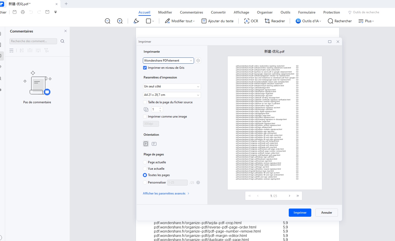Open the A4 paper size dropdown
Image resolution: width=395 pixels, height=241 pixels.
click(172, 95)
